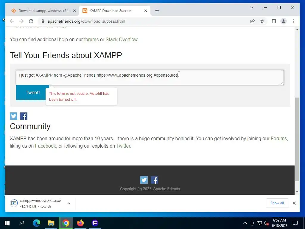Click the network tray icon
The height and width of the screenshot is (229, 305).
coord(259,223)
